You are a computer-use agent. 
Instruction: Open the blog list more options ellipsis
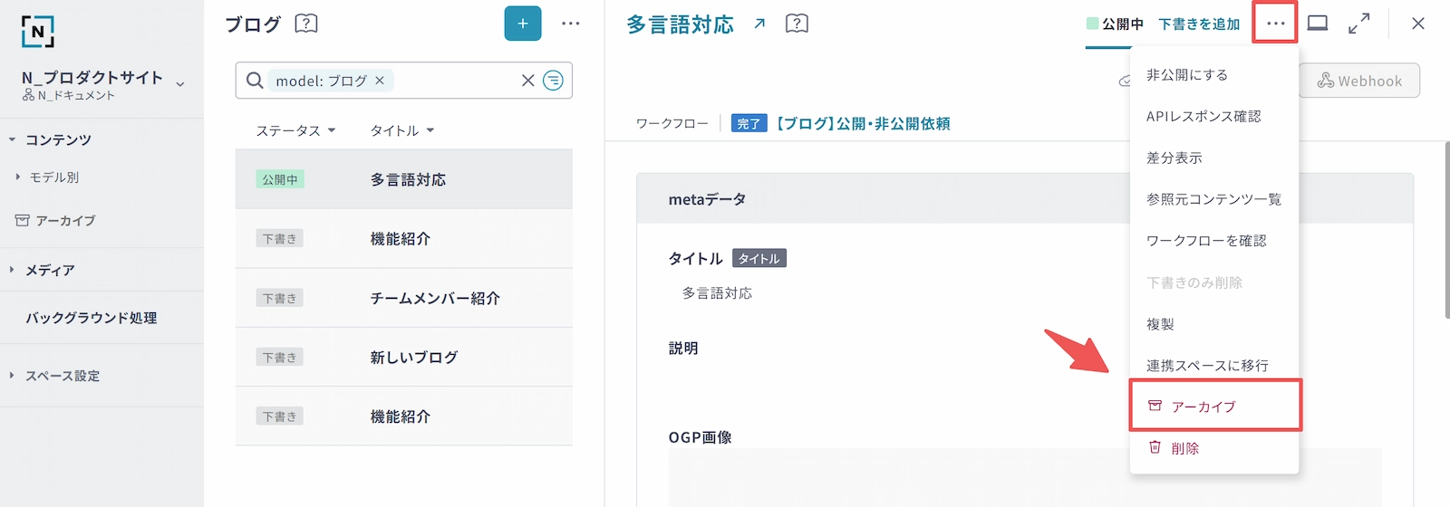coord(570,24)
